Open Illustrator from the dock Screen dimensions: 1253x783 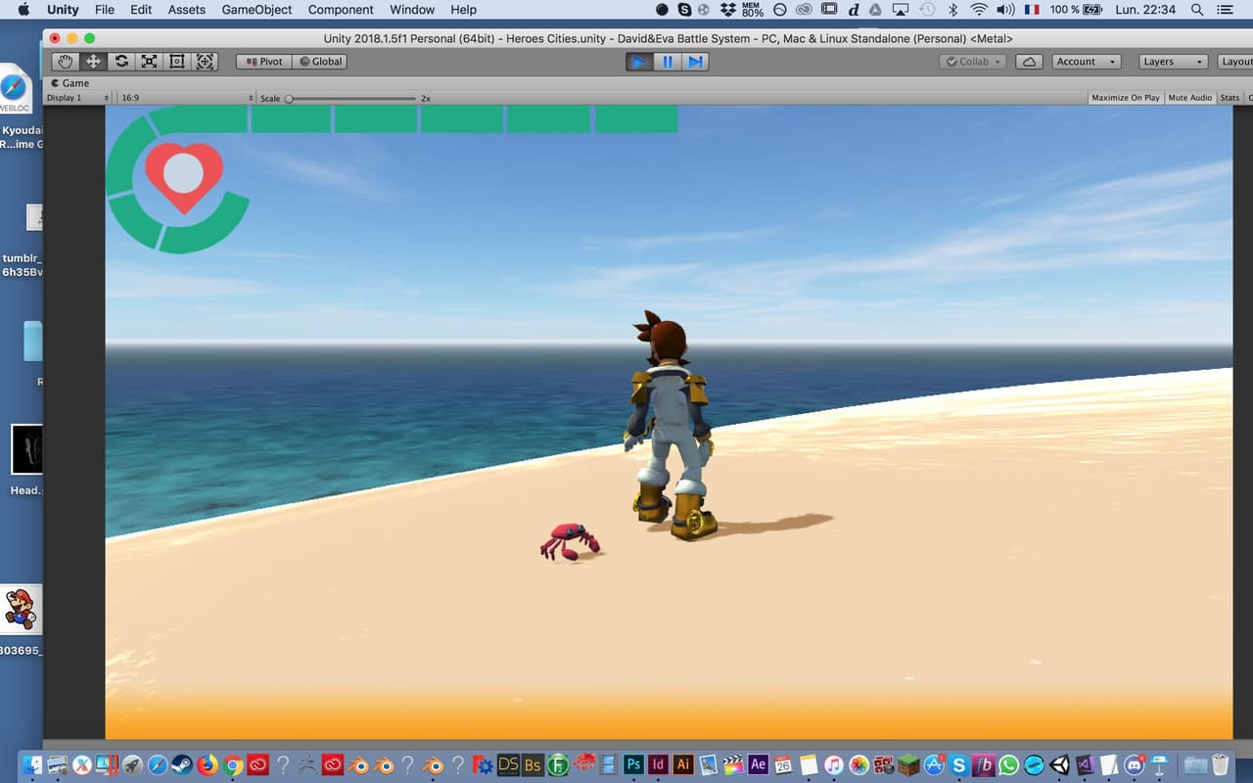[x=683, y=764]
